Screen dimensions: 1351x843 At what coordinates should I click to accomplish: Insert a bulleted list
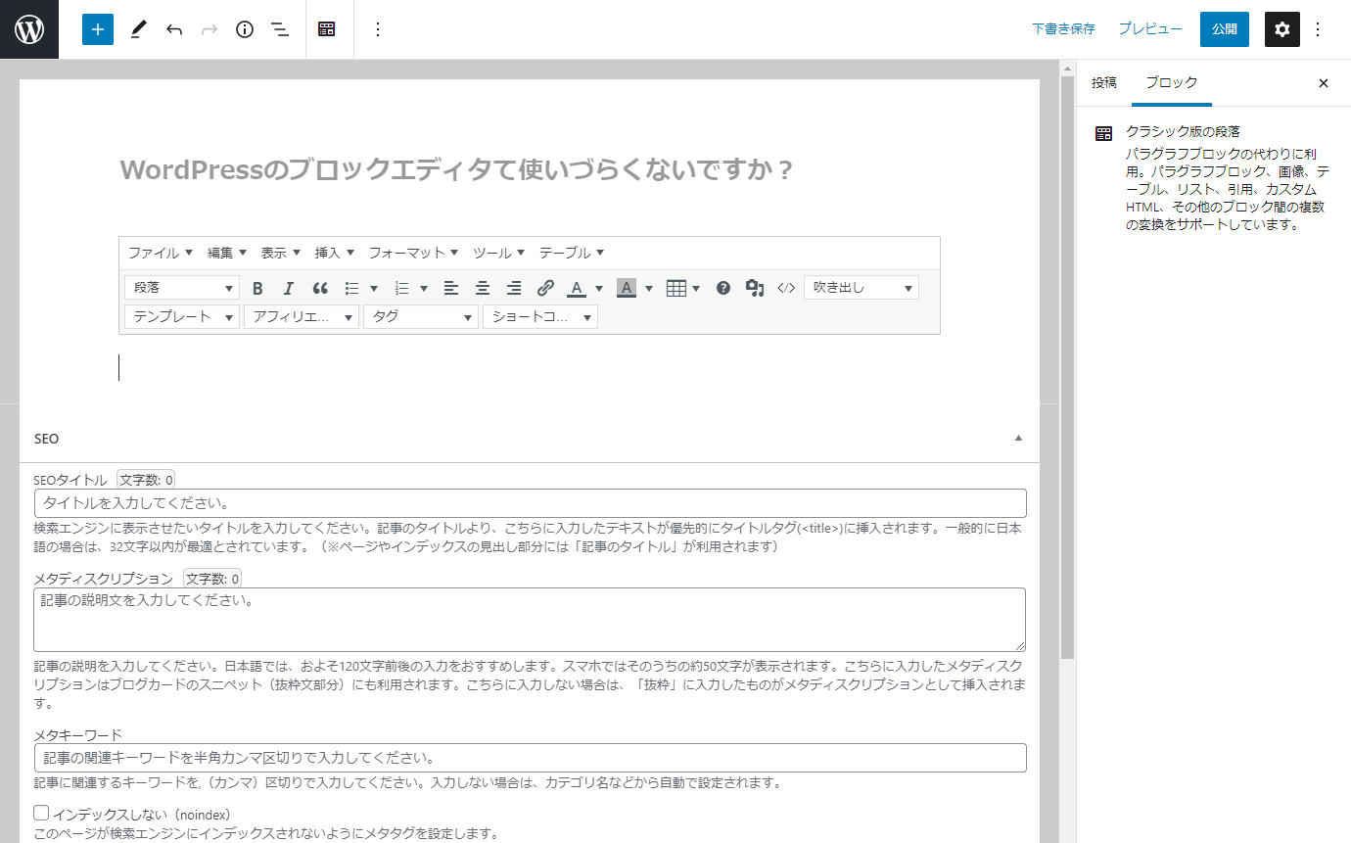coord(351,288)
